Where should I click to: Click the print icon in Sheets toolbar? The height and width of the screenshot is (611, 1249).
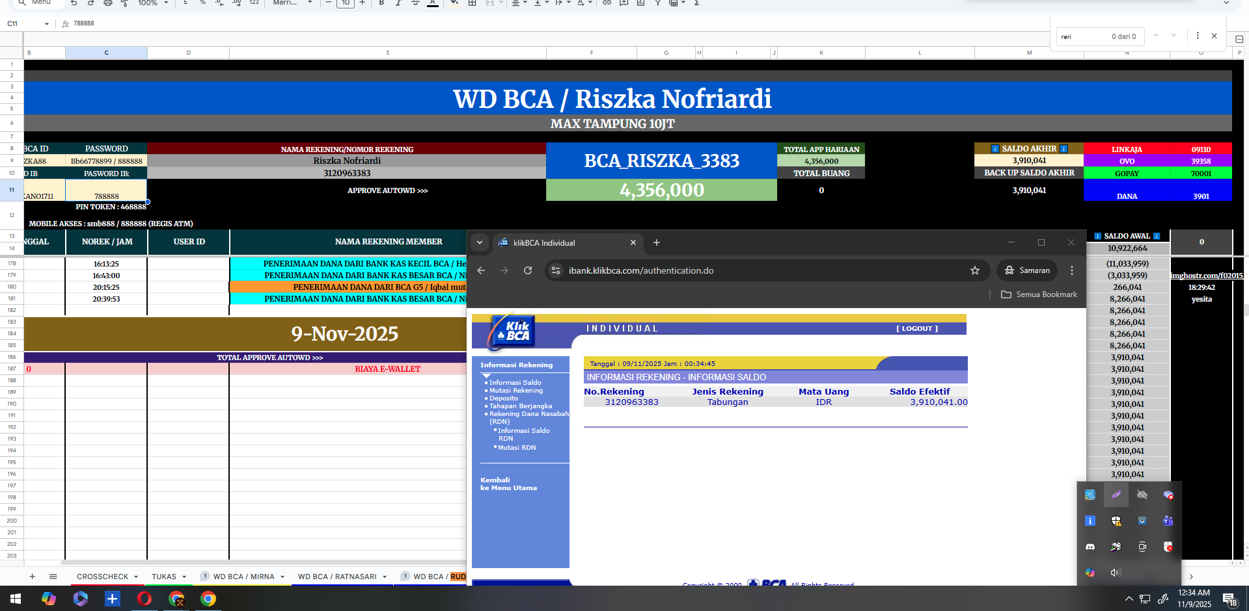point(107,3)
